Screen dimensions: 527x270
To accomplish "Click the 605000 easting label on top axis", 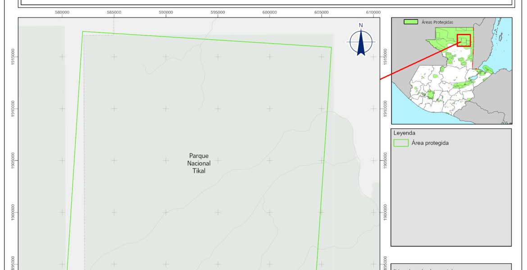I will (321, 12).
